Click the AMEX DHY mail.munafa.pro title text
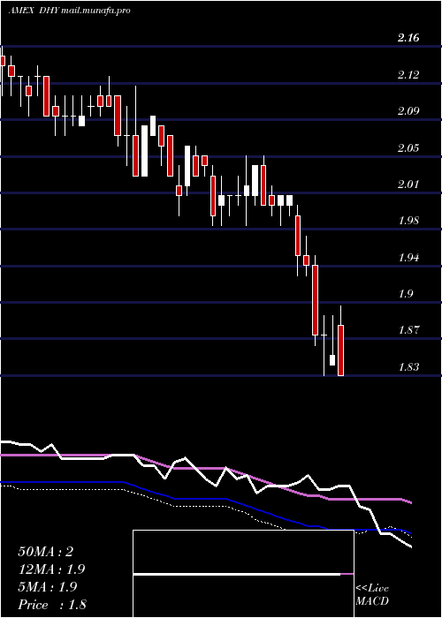Image resolution: width=442 pixels, height=618 pixels. (x=70, y=11)
